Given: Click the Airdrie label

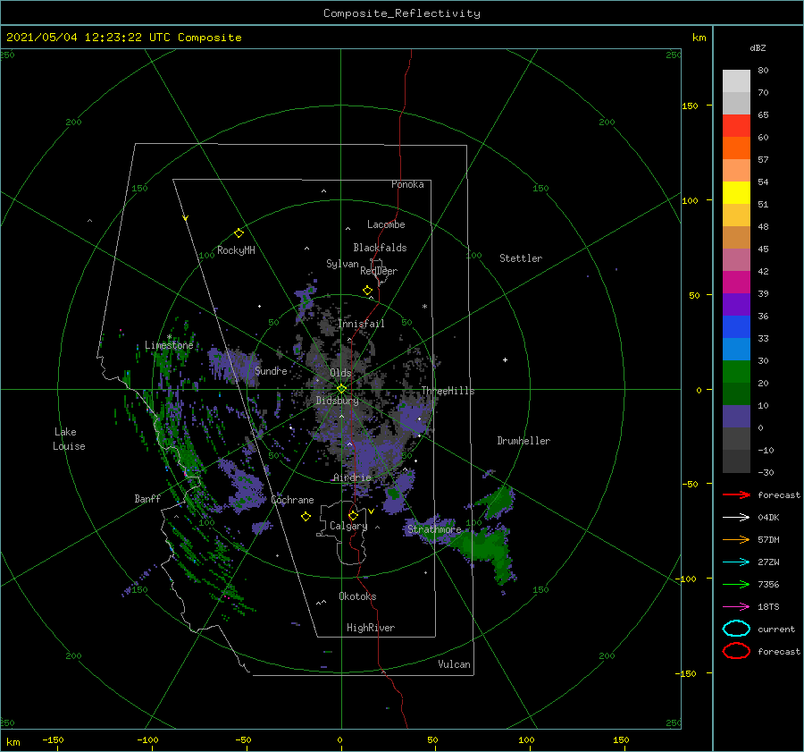Looking at the screenshot, I should pos(352,477).
